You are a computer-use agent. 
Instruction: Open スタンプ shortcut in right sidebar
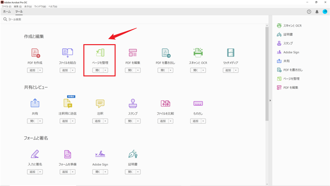285,44
